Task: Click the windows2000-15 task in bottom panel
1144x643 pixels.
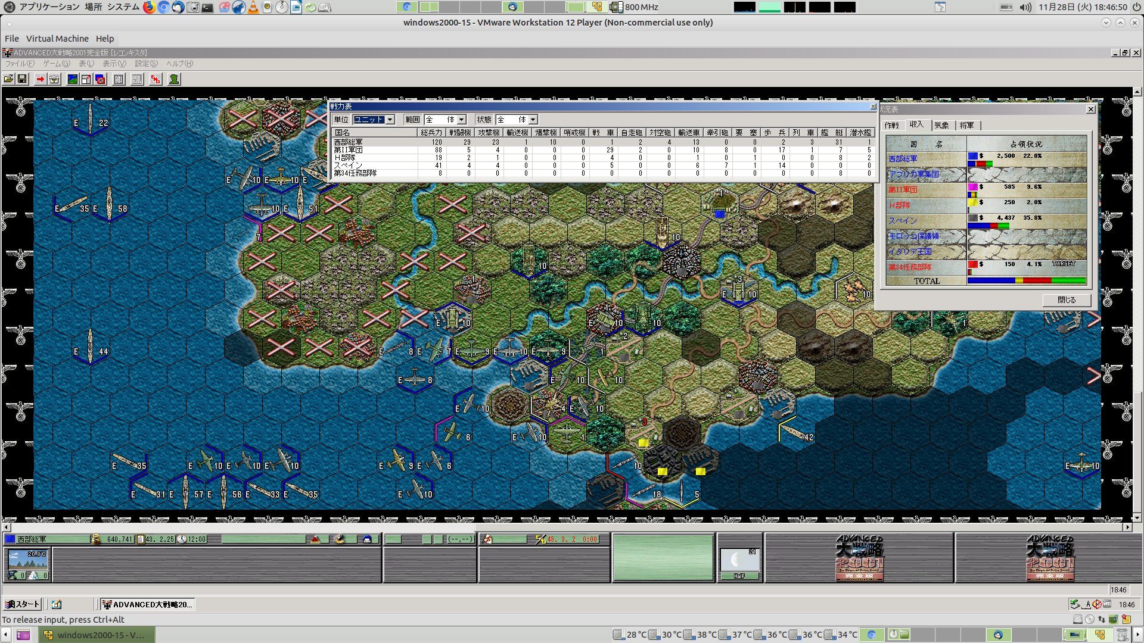Action: [97, 635]
